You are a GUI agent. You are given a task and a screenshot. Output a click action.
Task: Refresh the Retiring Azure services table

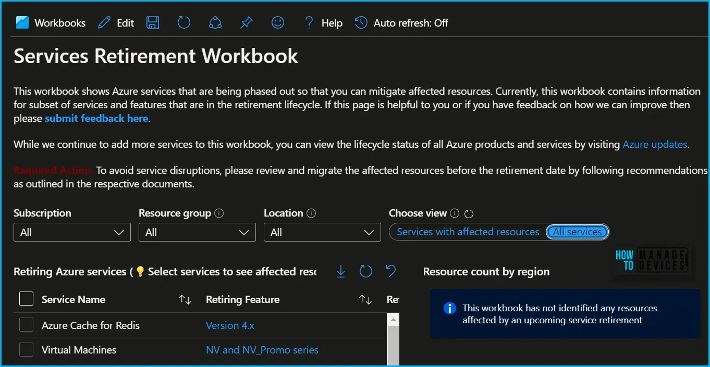coord(366,271)
